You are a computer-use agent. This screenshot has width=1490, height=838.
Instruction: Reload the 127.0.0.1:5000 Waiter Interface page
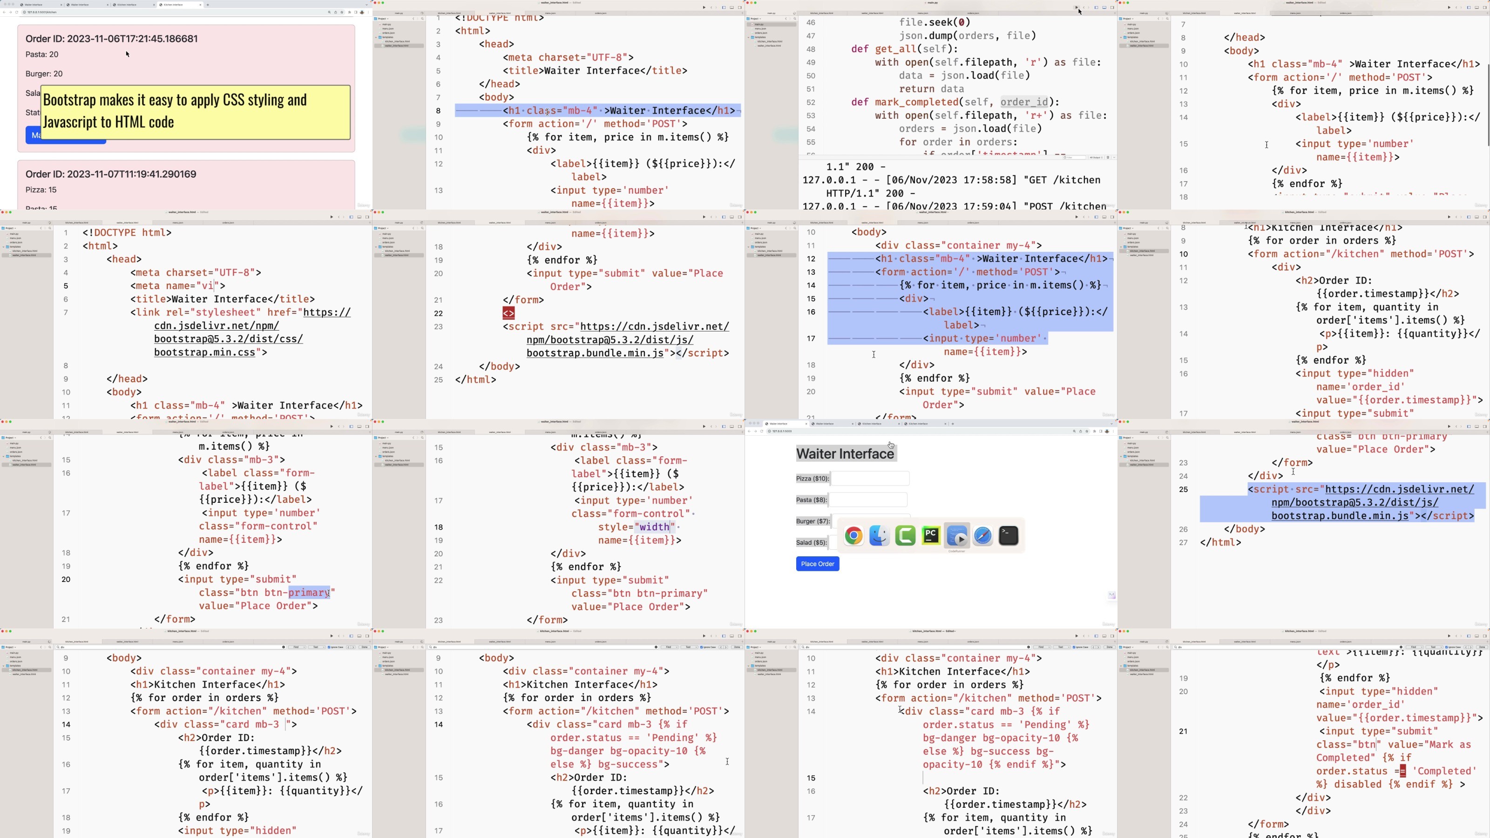pyautogui.click(x=762, y=432)
